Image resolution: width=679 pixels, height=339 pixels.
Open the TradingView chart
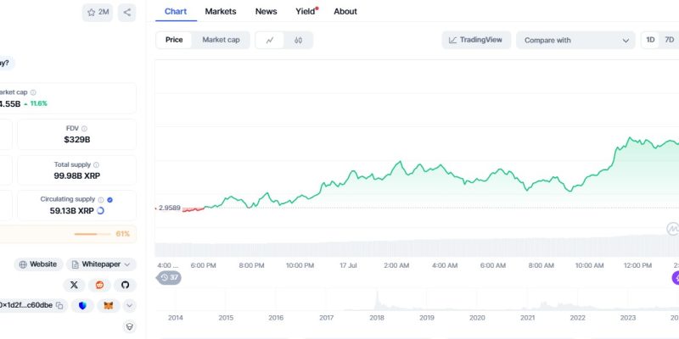[x=476, y=40]
